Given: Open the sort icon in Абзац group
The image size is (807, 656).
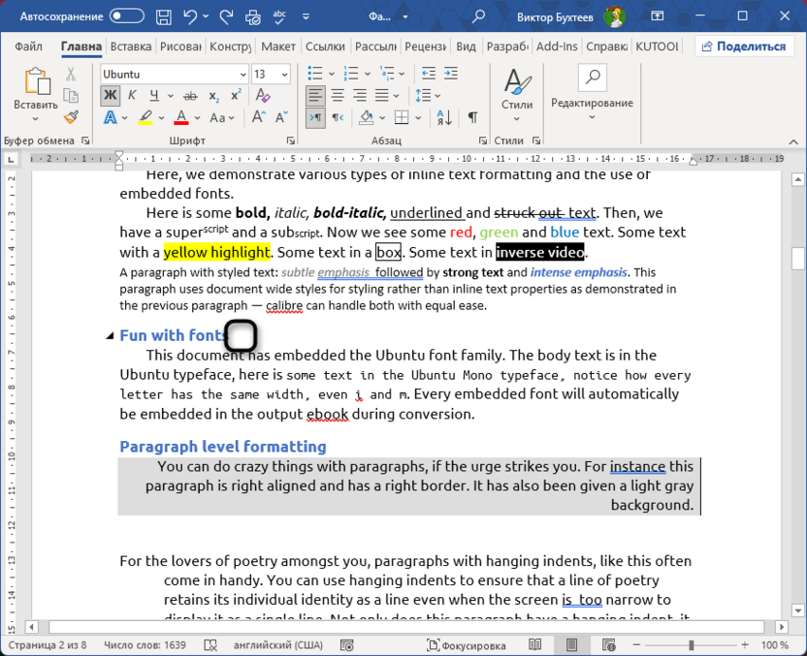Looking at the screenshot, I should coord(443,116).
